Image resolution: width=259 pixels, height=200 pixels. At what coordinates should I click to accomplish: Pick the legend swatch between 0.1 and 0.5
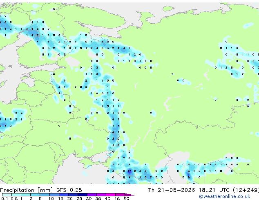(x=7, y=195)
